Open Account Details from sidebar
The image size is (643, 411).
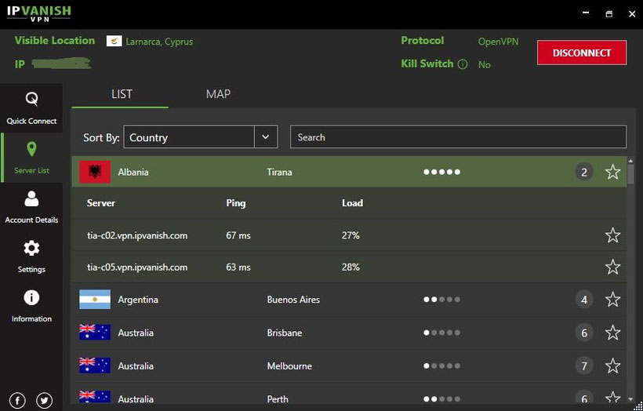tap(31, 207)
